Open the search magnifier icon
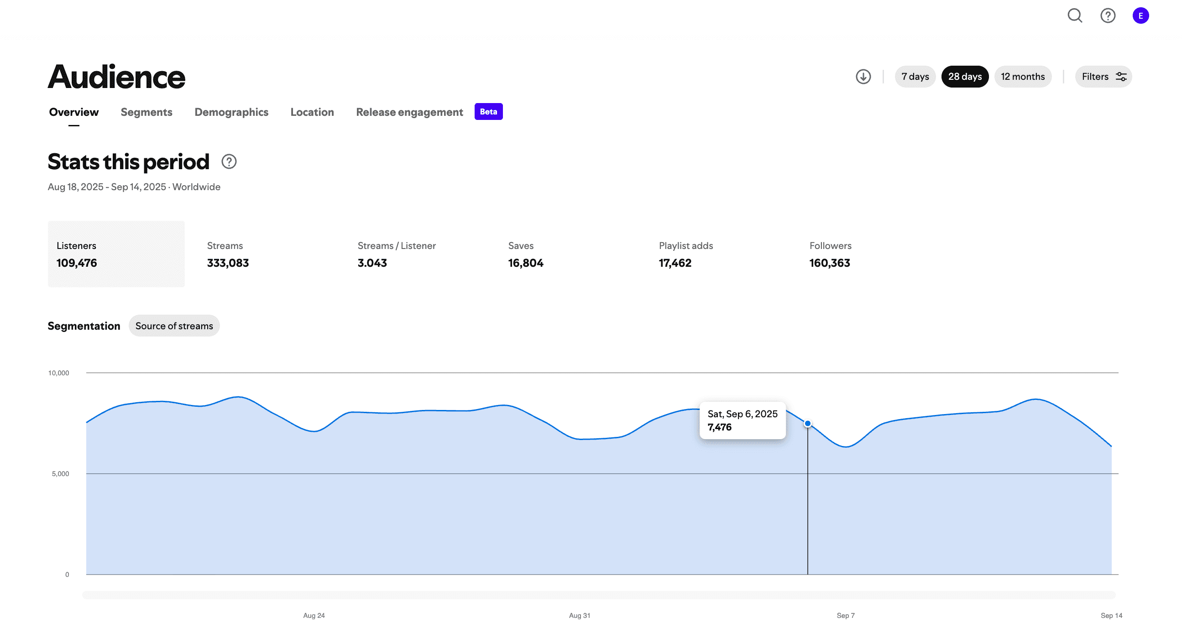Image resolution: width=1182 pixels, height=622 pixels. 1075,16
